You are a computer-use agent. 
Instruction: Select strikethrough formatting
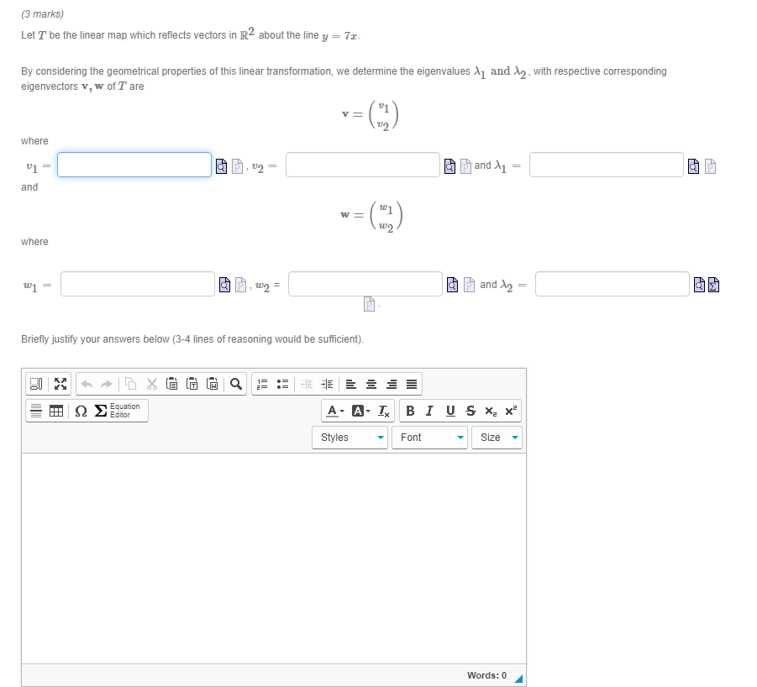pyautogui.click(x=469, y=411)
